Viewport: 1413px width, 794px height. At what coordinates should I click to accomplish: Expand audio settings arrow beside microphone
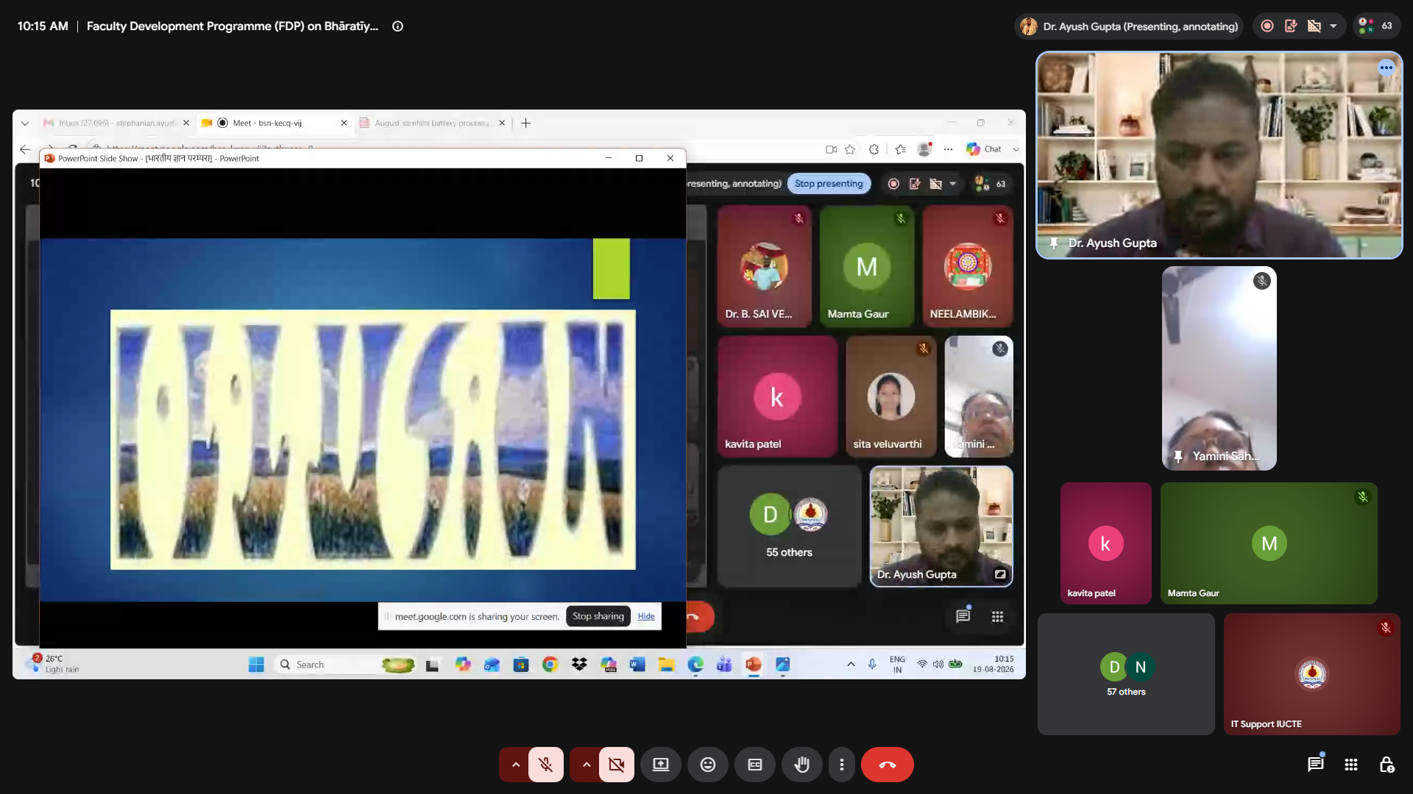(515, 765)
